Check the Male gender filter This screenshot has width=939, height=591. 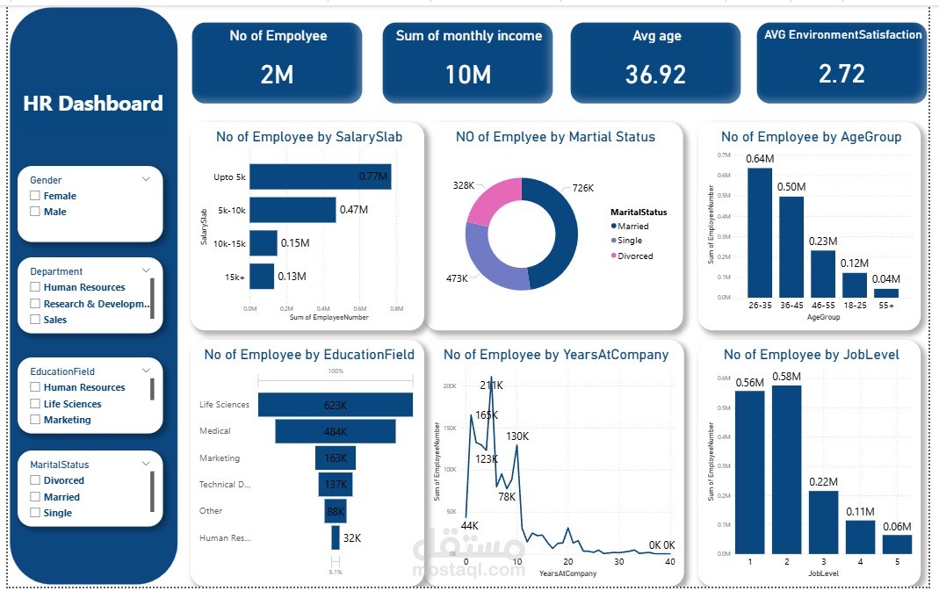point(34,211)
